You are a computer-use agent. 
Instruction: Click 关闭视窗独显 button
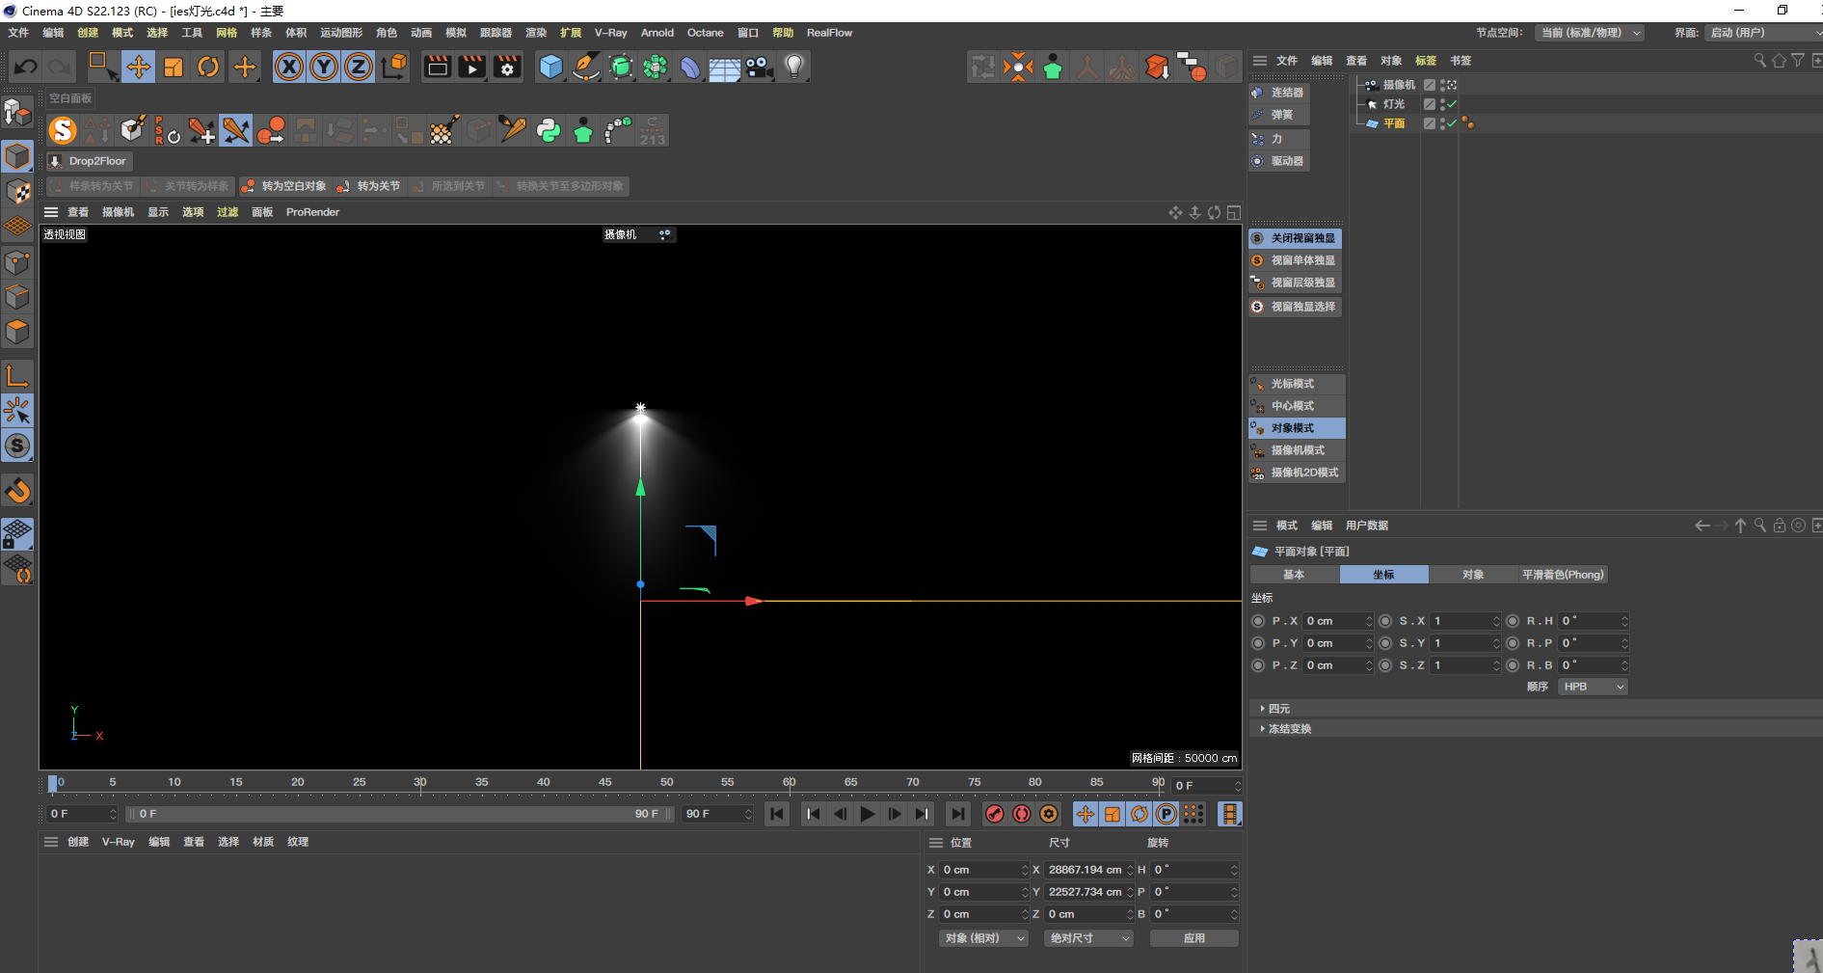[1295, 238]
